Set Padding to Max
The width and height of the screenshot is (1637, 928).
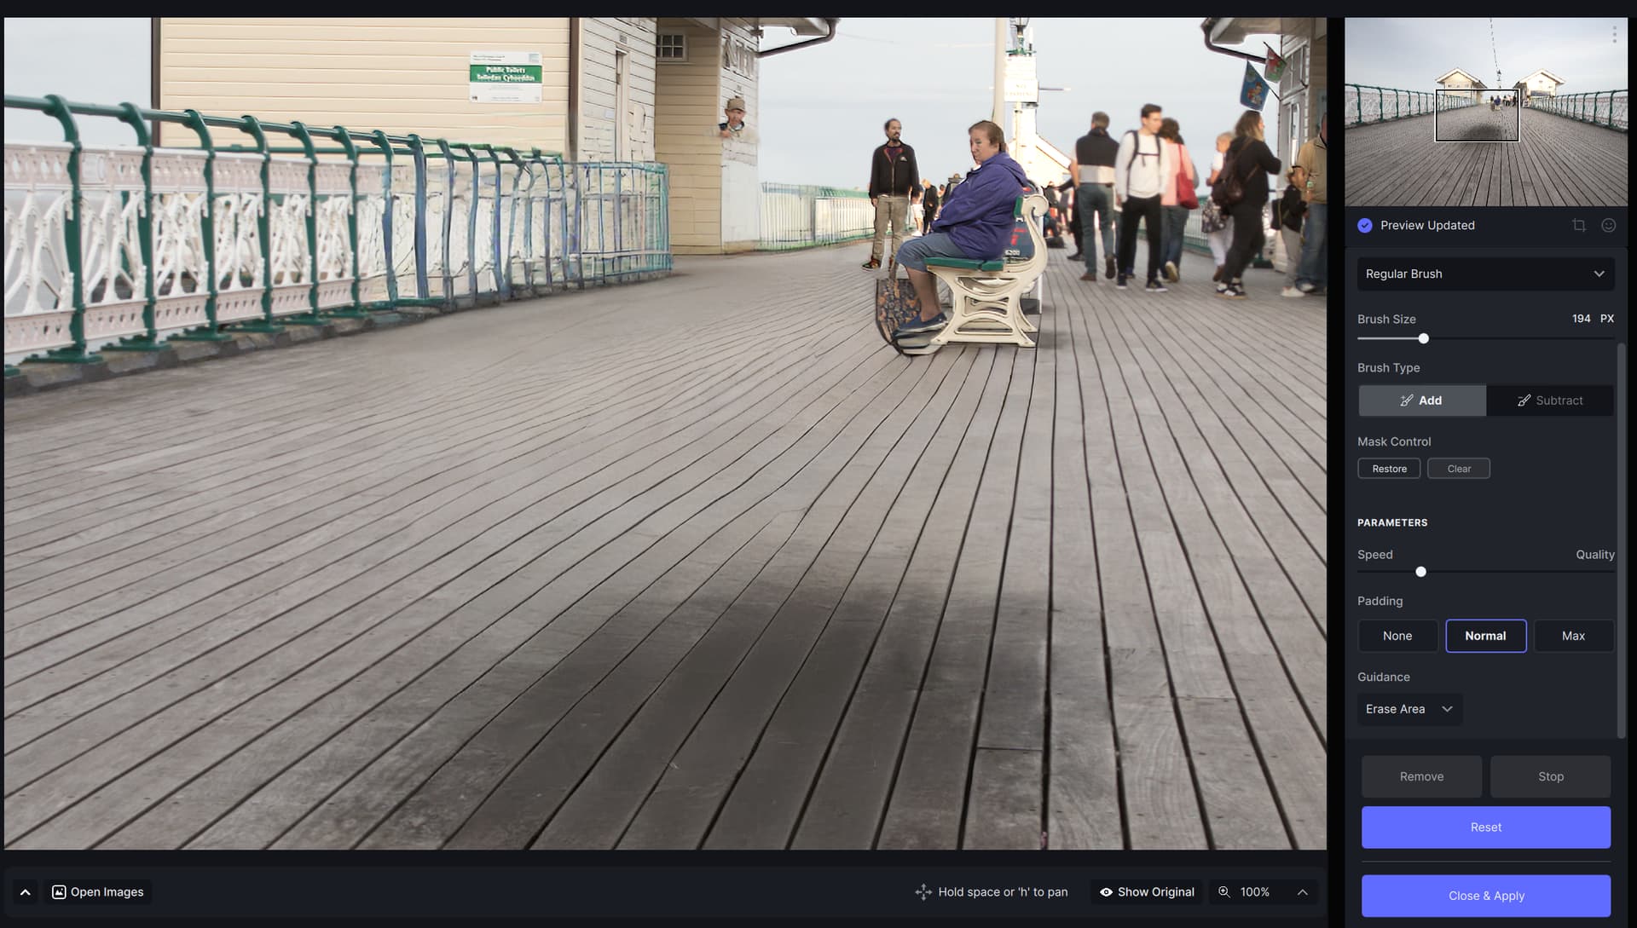(1572, 636)
